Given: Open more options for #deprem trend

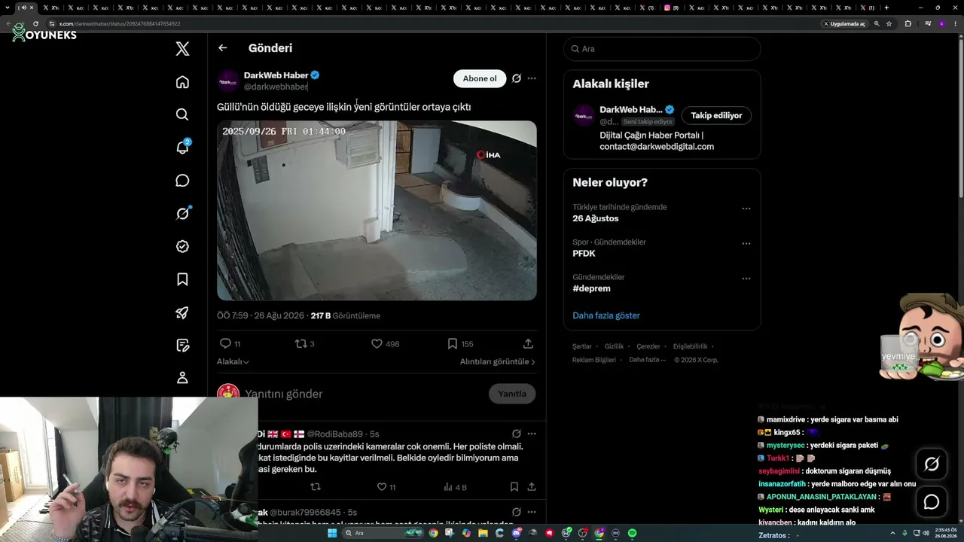Looking at the screenshot, I should pos(746,279).
